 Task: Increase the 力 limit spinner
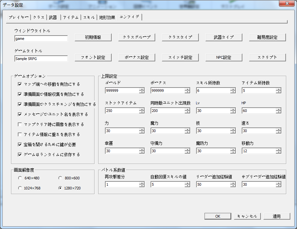pyautogui.click(x=142, y=129)
